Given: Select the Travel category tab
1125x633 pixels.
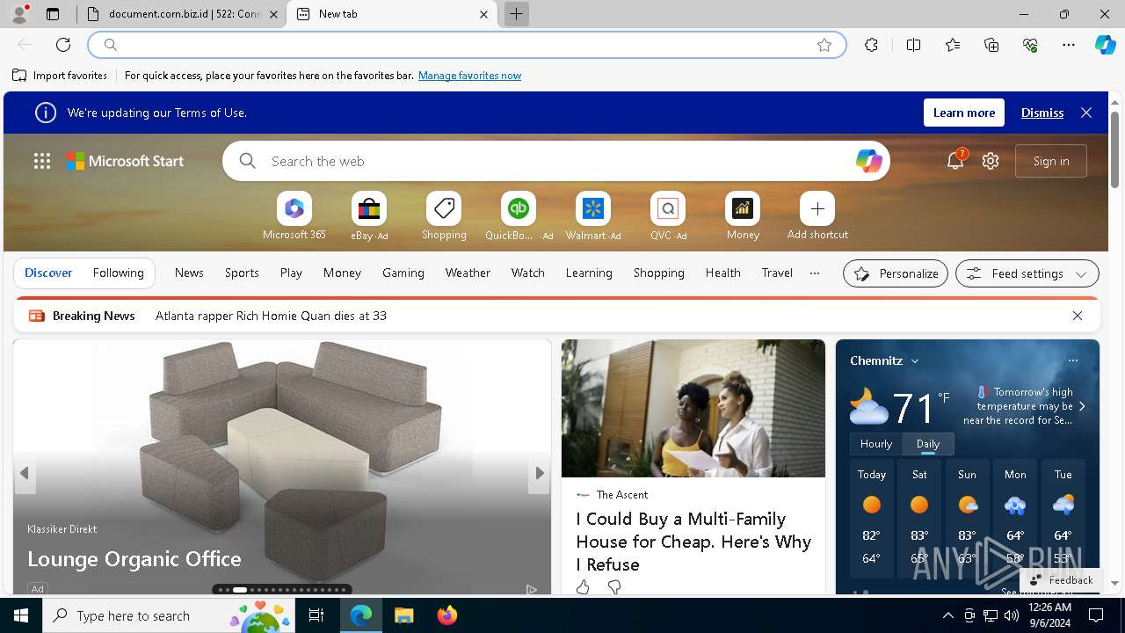Looking at the screenshot, I should [777, 273].
